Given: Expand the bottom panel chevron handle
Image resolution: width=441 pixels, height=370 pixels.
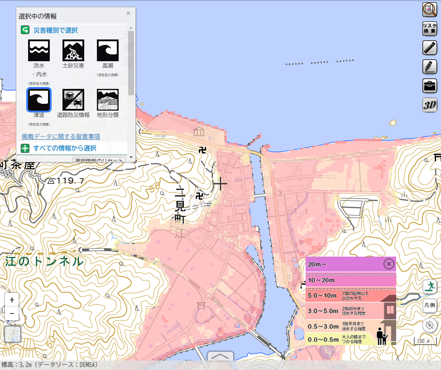Looking at the screenshot, I should pos(220,356).
